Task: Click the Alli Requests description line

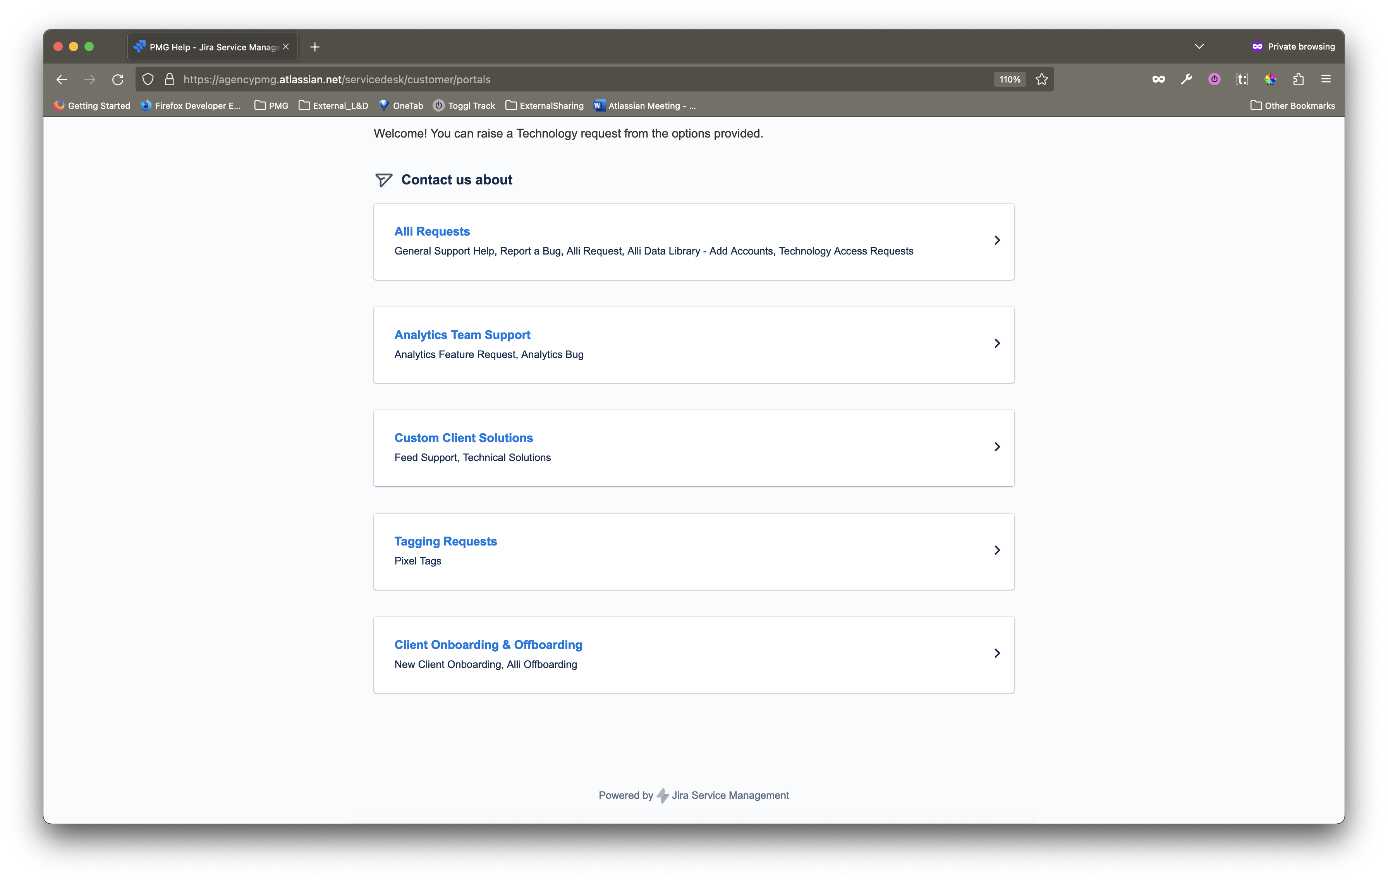Action: 654,251
